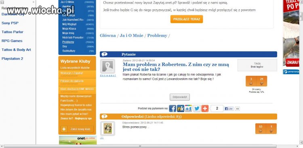This screenshot has width=303, height=148.
Task: Select Nick lub Pseudon... category
Action: pyautogui.click(x=73, y=38)
